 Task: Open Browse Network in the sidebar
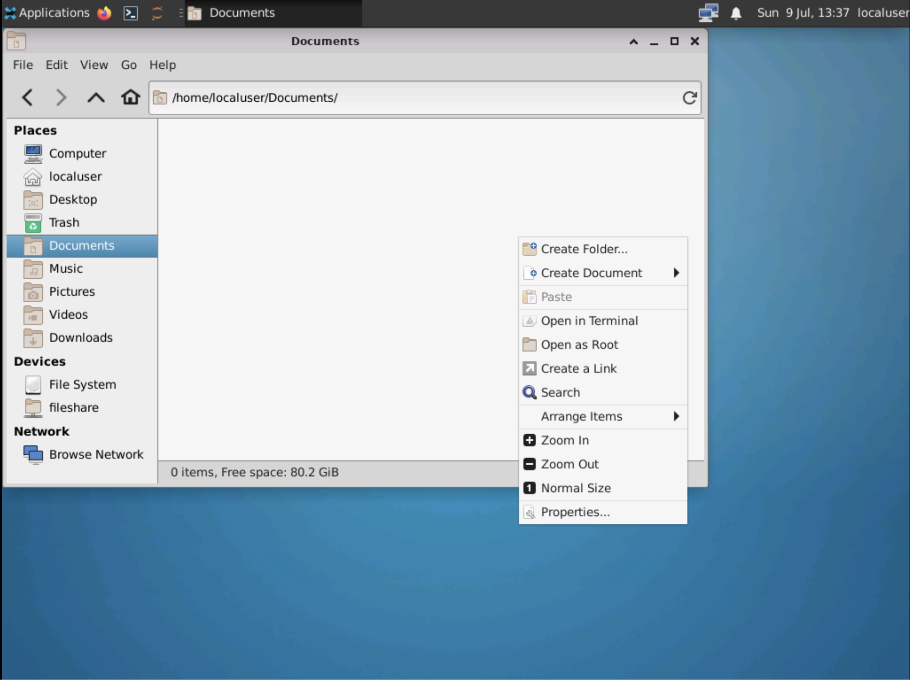(82, 455)
